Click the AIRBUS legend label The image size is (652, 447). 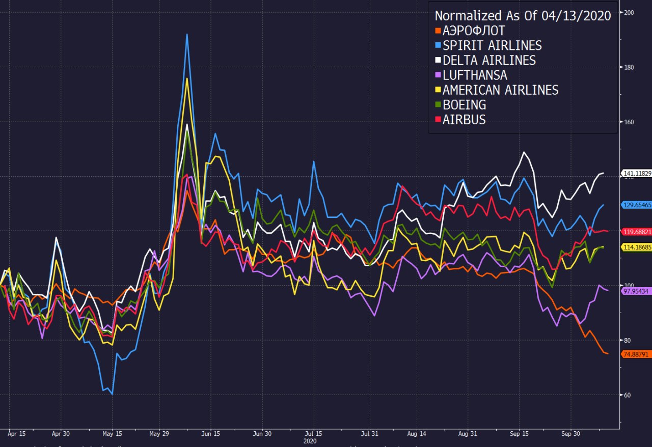[x=464, y=119]
